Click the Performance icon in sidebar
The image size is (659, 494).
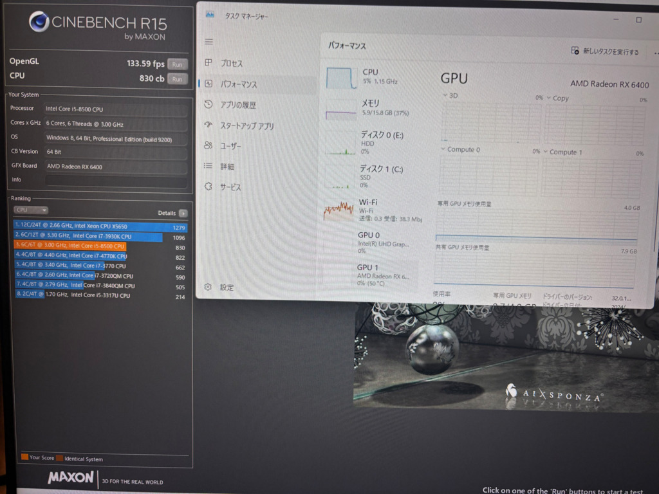209,84
